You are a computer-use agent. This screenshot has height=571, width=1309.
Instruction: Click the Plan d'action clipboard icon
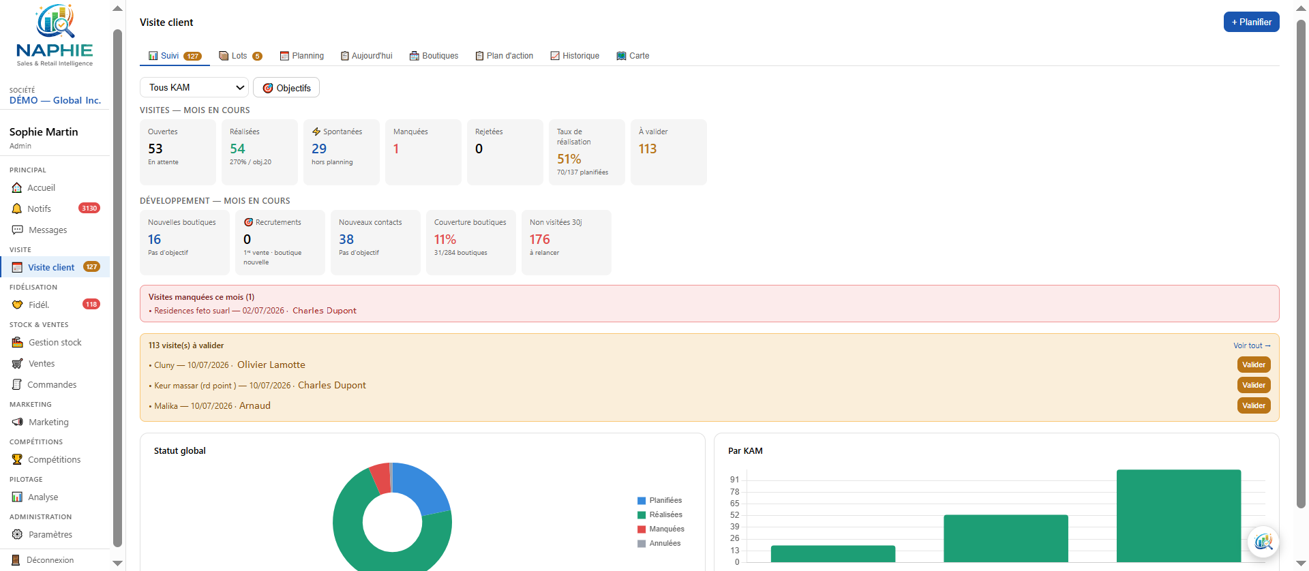pyautogui.click(x=480, y=56)
